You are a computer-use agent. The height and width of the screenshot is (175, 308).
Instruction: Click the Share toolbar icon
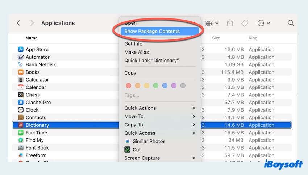230,23
